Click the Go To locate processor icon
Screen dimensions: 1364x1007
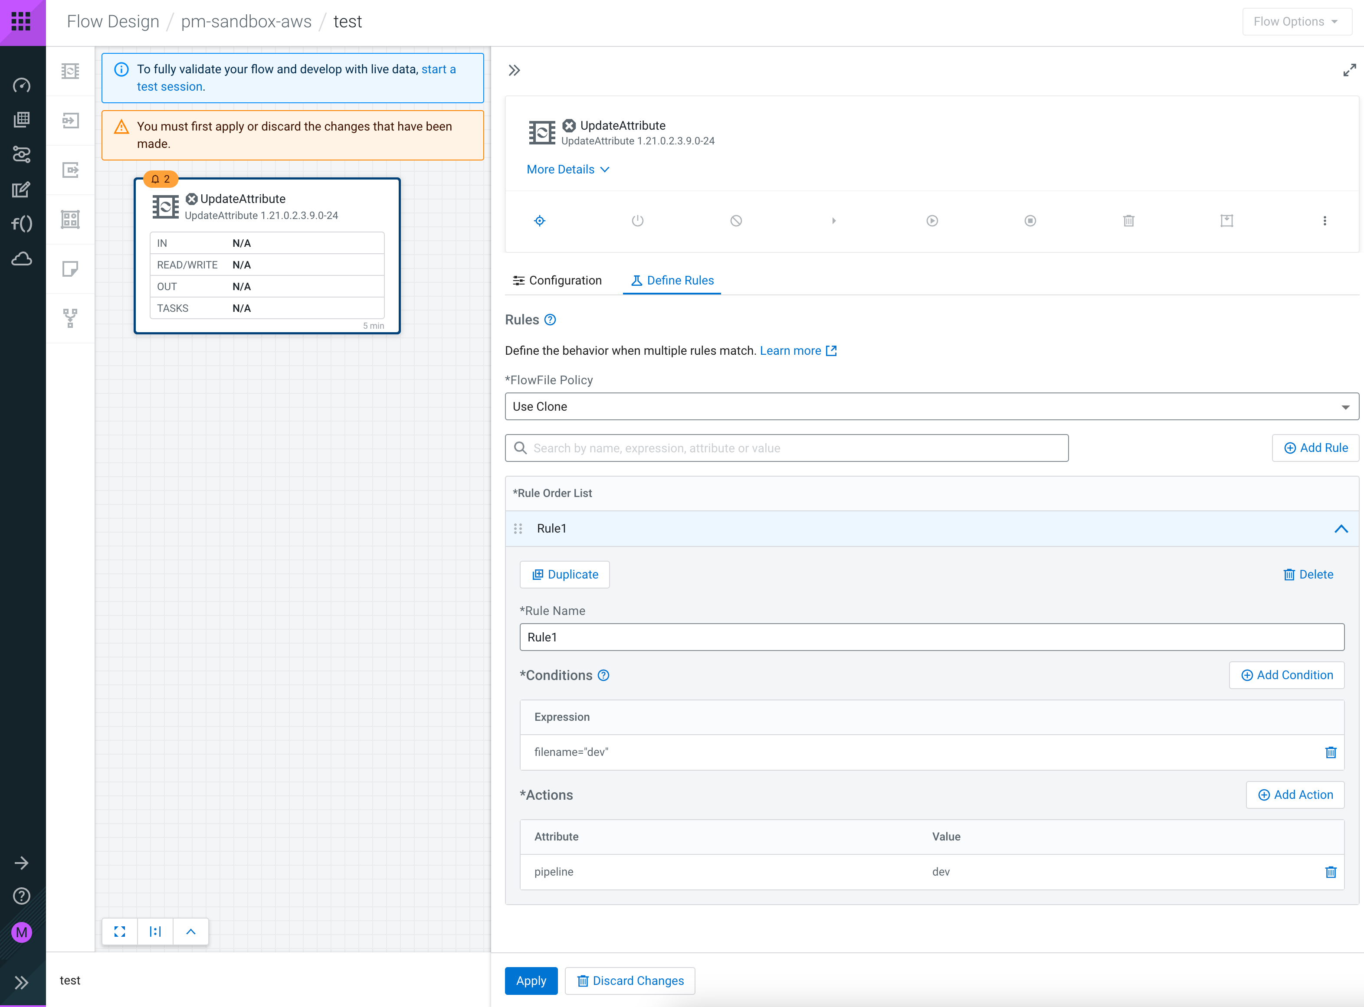pos(540,221)
